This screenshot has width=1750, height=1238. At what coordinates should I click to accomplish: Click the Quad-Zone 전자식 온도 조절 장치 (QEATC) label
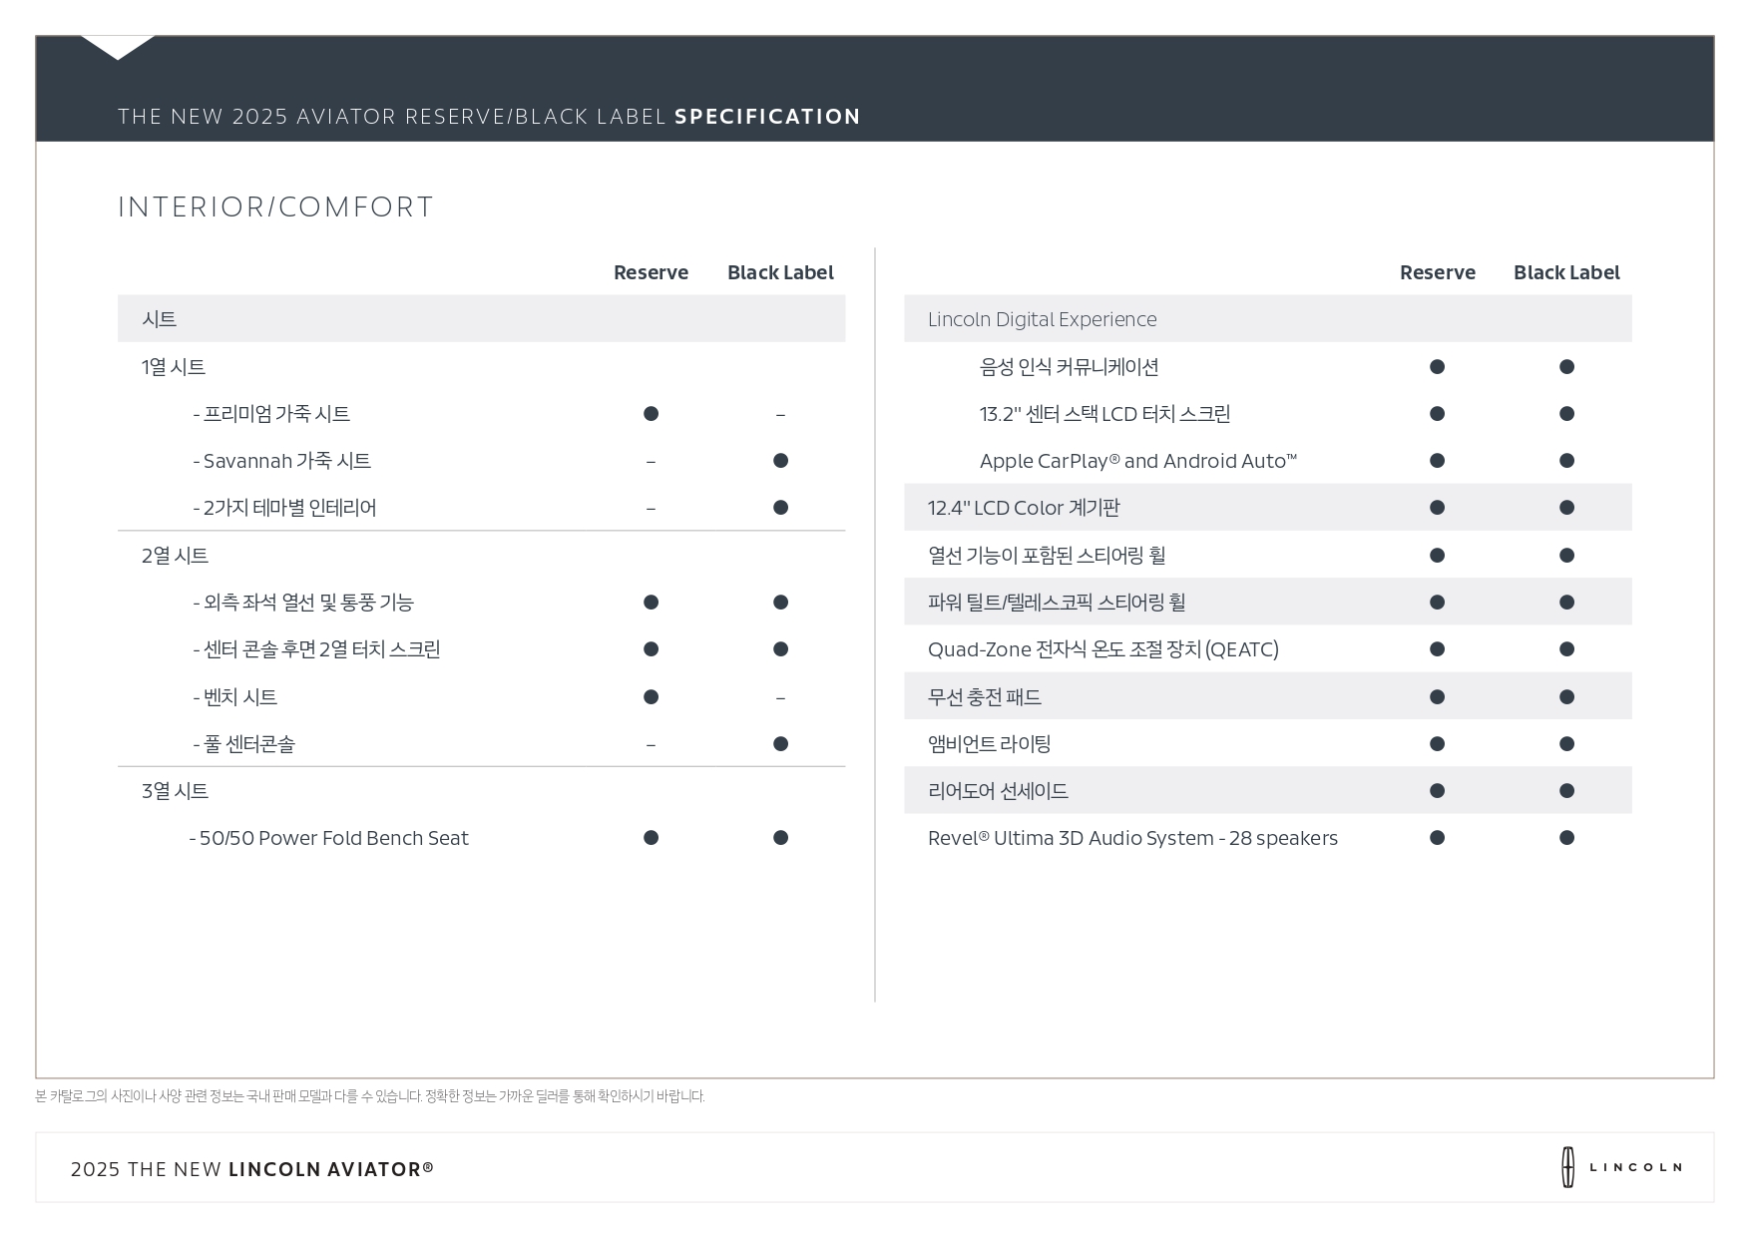tap(1102, 649)
